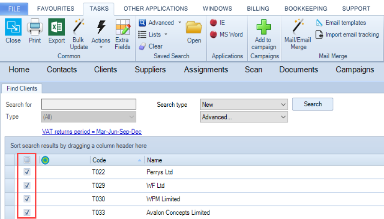Click the Close icon in the ribbon
384x219 pixels.
click(x=13, y=27)
